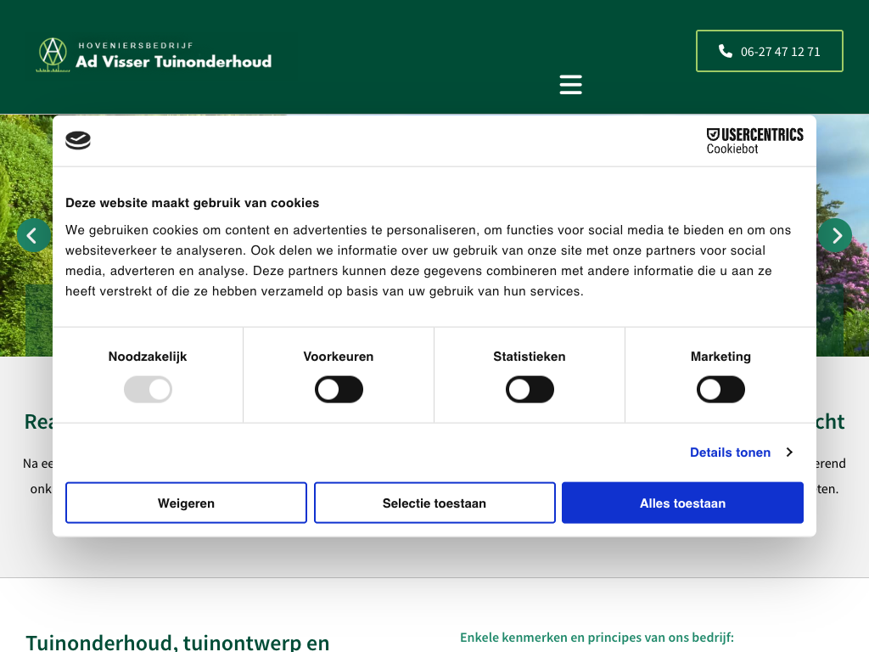Screen dimensions: 869x652
Task: Toggle the Noodzakelijk cookies switch
Action: tap(148, 390)
